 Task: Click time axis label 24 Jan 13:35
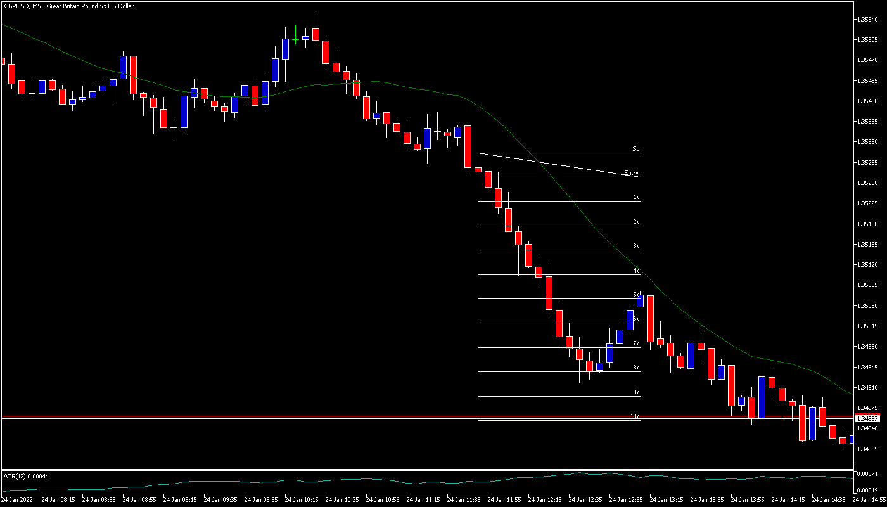[x=707, y=500]
